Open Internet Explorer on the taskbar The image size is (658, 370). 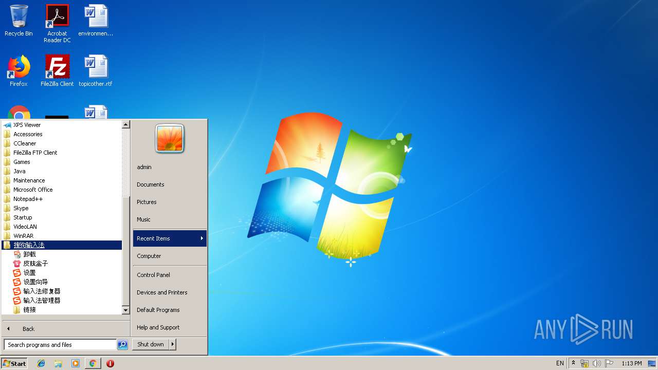41,363
